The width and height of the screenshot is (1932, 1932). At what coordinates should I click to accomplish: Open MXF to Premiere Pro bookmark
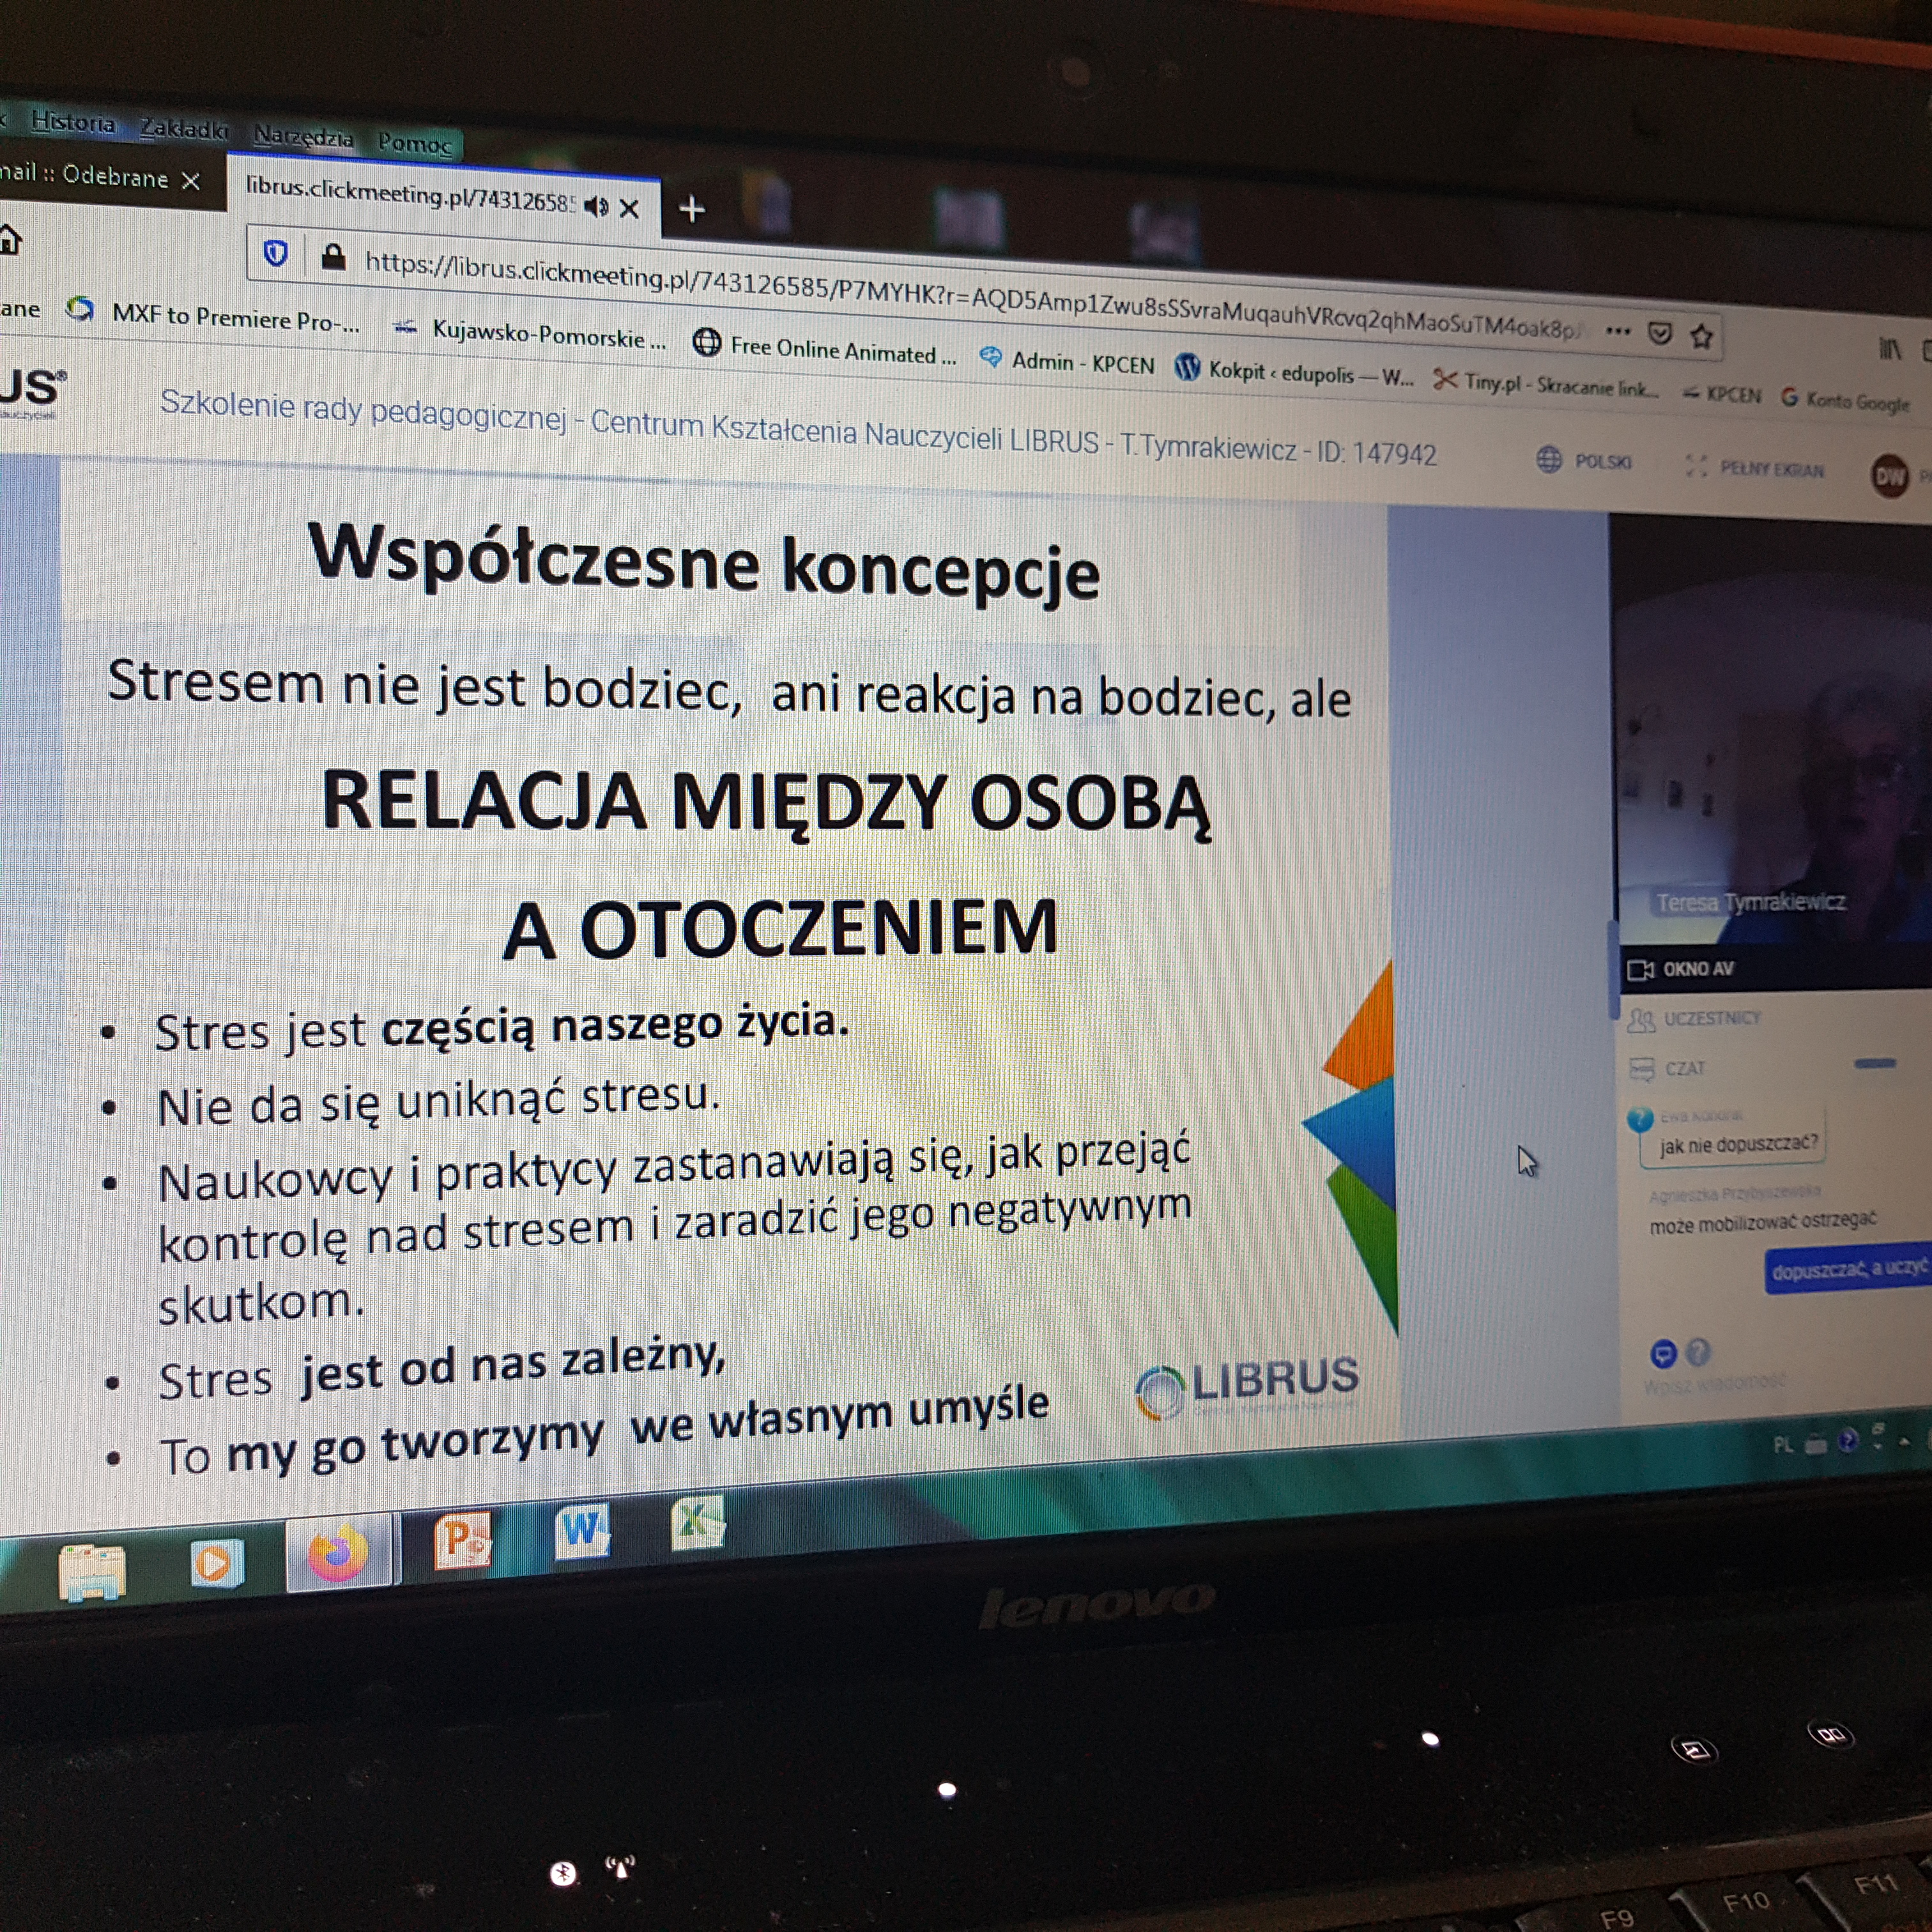tap(213, 316)
